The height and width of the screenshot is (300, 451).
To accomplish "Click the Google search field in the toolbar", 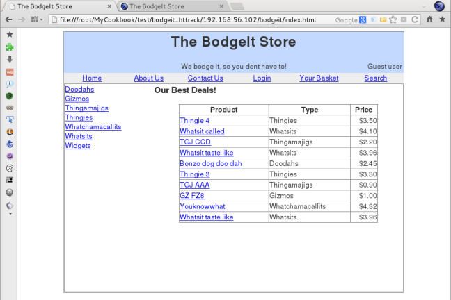I will click(x=346, y=20).
